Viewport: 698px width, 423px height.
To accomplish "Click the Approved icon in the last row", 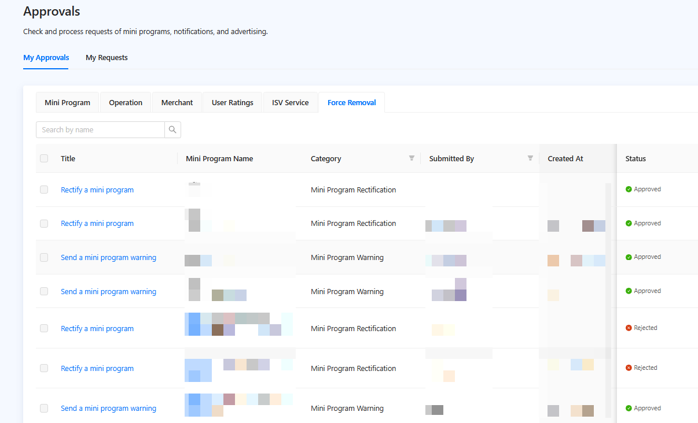I will click(x=629, y=408).
